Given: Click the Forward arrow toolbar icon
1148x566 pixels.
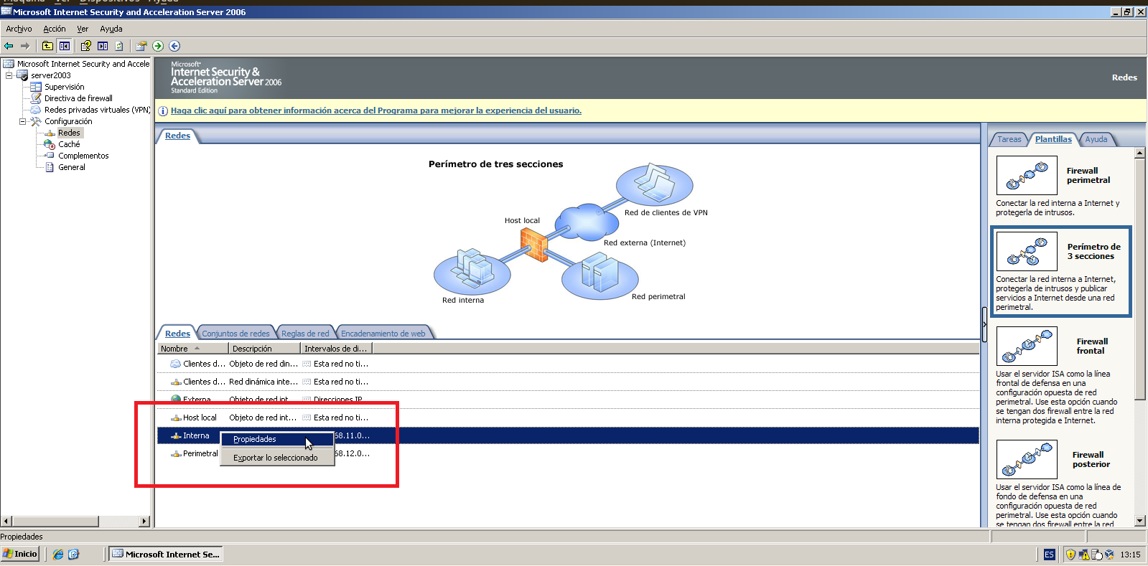Looking at the screenshot, I should [25, 46].
